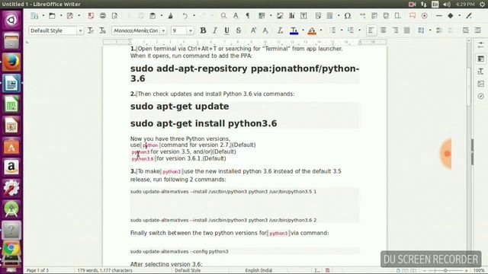Open a file with the Open folder icon
488x274 pixels.
[52, 16]
